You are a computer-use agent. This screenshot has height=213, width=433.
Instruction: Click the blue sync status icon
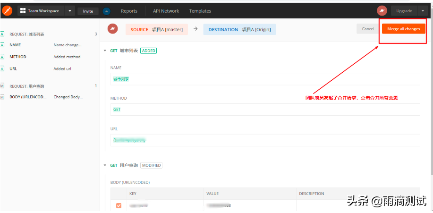[106, 11]
